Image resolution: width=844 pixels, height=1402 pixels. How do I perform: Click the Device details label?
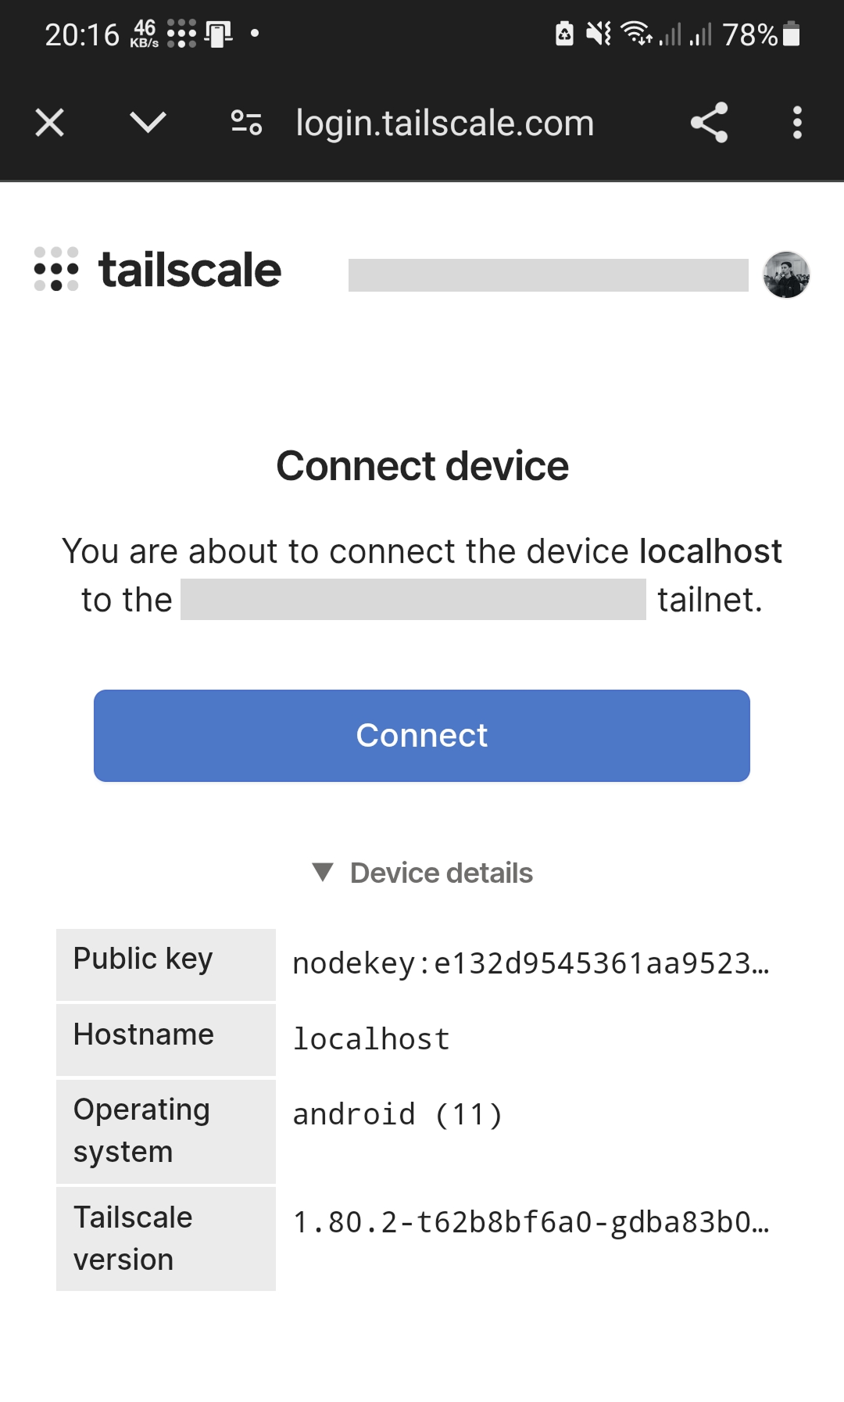pyautogui.click(x=442, y=873)
